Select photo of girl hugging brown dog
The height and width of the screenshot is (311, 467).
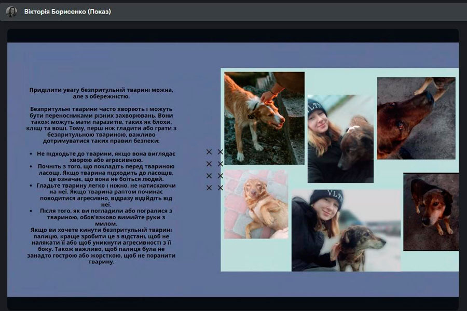340,138
